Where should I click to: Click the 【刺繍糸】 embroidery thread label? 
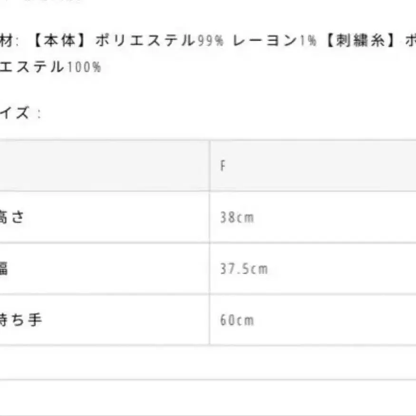[x=360, y=41]
